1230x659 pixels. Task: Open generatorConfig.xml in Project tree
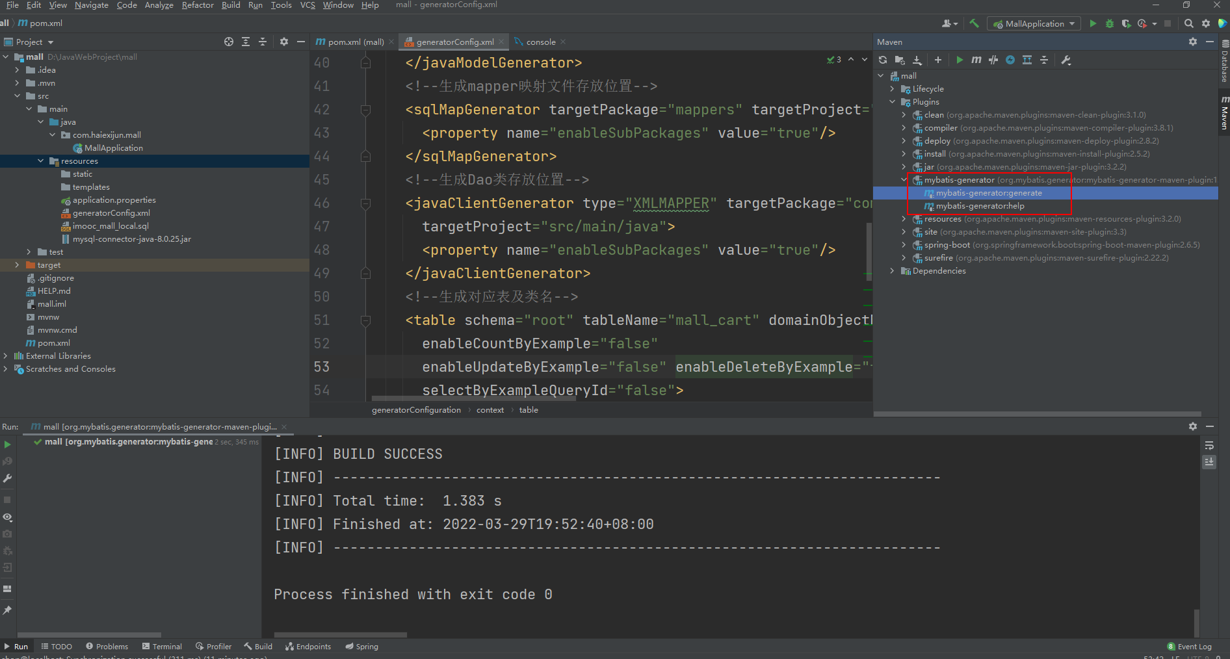[111, 213]
